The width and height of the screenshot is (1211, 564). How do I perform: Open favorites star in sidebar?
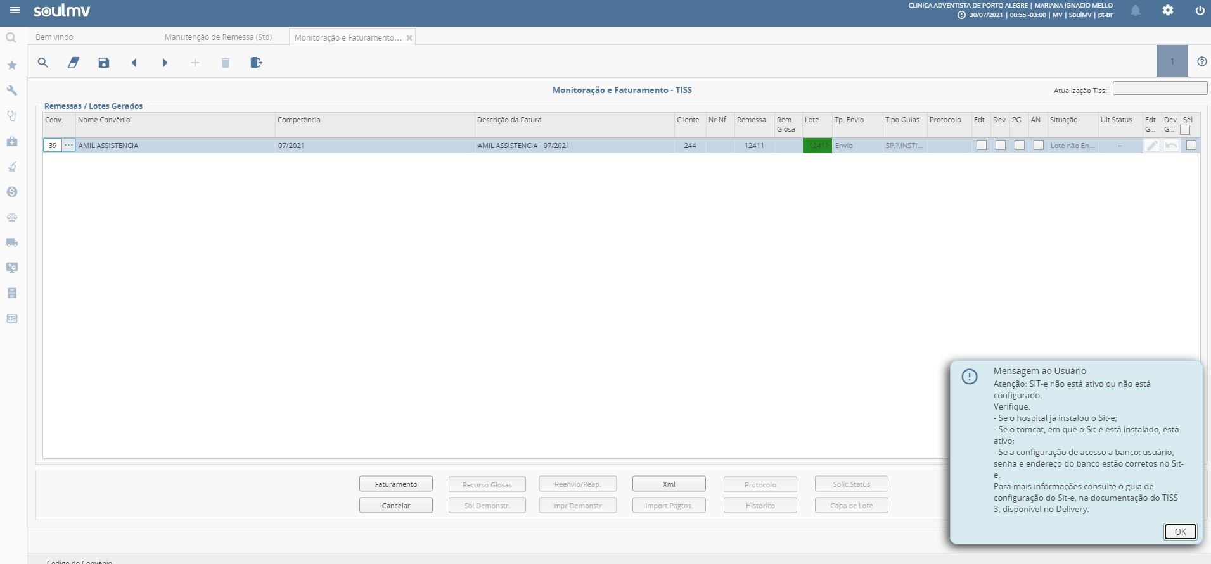click(11, 65)
